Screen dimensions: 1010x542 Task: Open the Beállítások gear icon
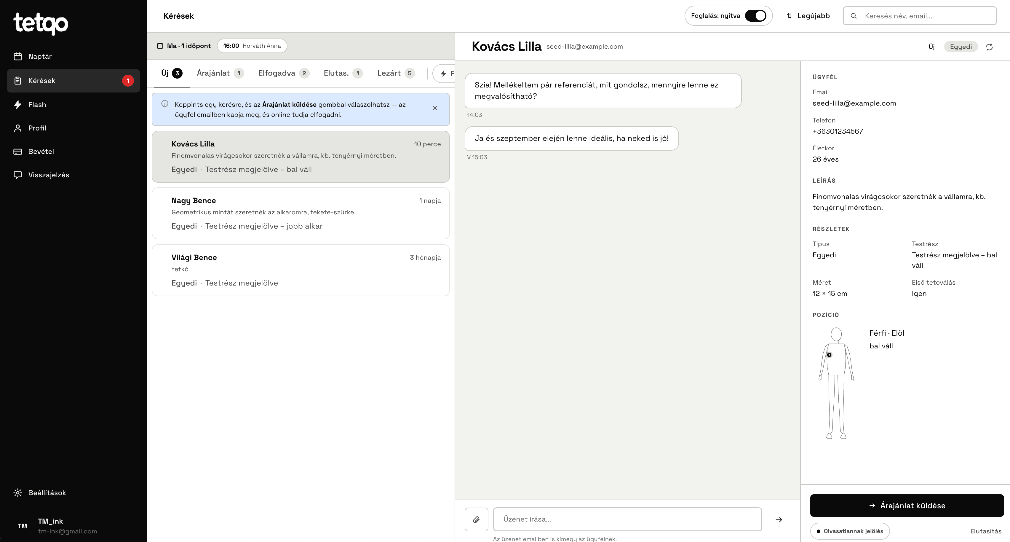pos(18,492)
